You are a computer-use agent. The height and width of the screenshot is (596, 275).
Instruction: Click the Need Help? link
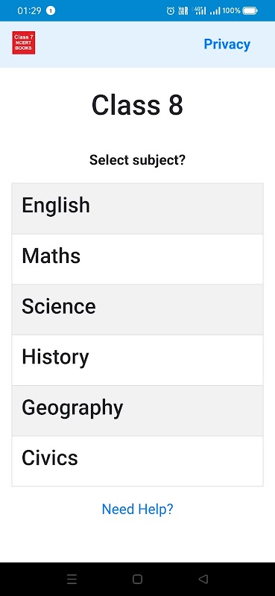[137, 509]
